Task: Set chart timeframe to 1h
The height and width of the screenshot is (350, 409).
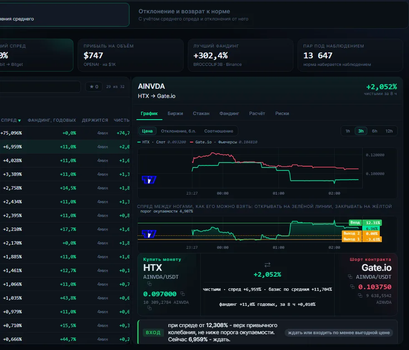Action: click(348, 131)
